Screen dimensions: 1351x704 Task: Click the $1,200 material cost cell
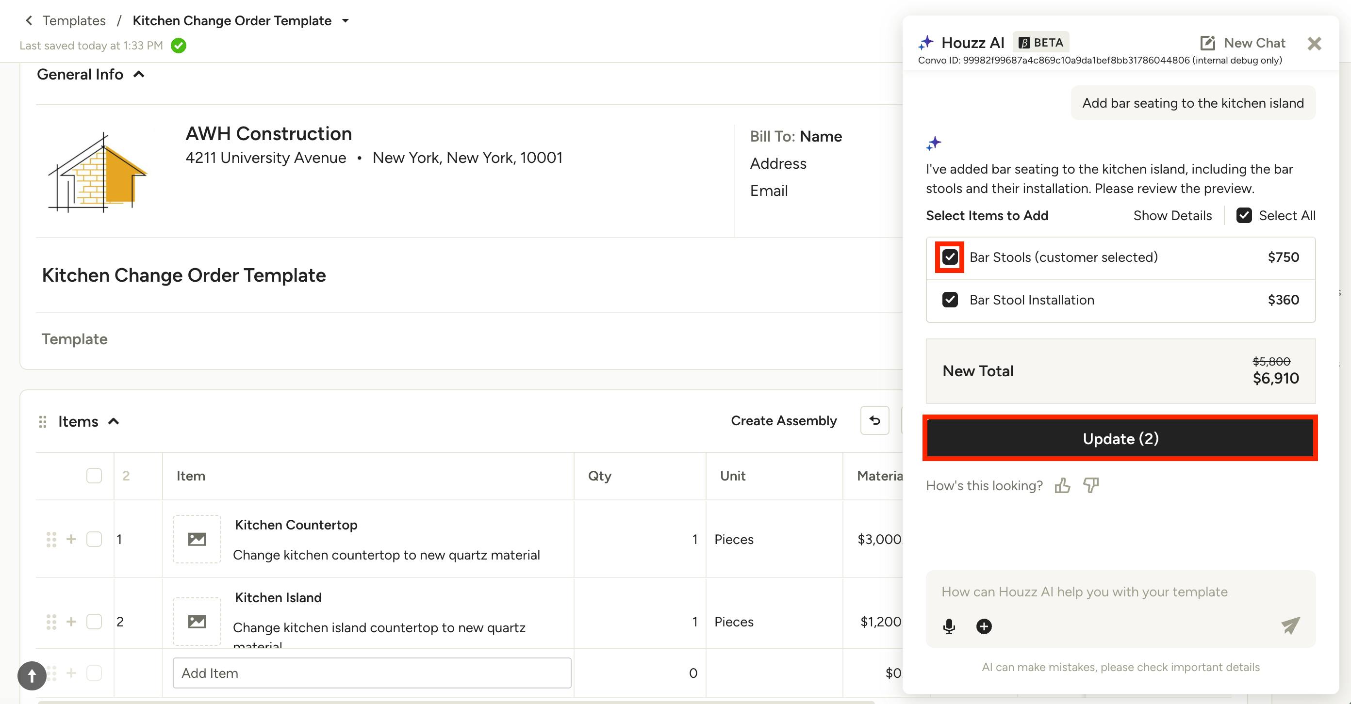point(881,622)
